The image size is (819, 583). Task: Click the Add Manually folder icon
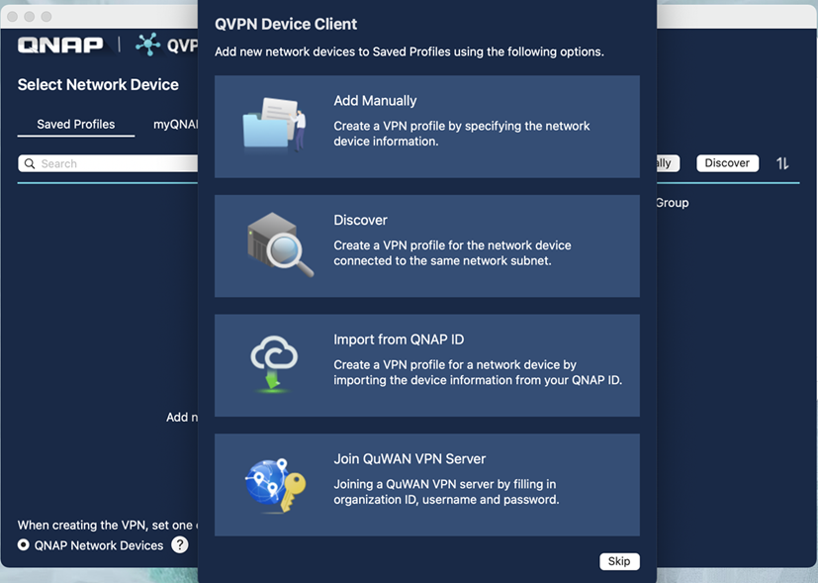275,124
